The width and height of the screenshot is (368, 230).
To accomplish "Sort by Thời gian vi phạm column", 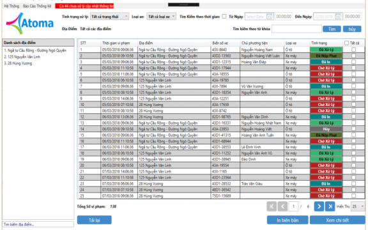I will [x=119, y=43].
